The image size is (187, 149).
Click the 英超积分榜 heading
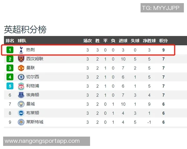[25, 29]
